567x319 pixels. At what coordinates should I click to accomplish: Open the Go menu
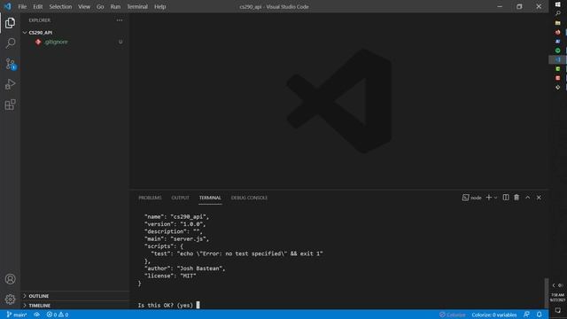(100, 6)
